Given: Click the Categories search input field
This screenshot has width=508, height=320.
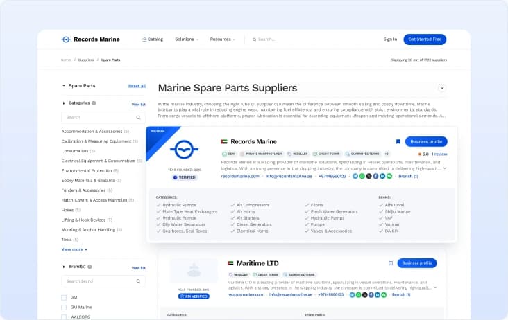Looking at the screenshot, I should coord(103,118).
